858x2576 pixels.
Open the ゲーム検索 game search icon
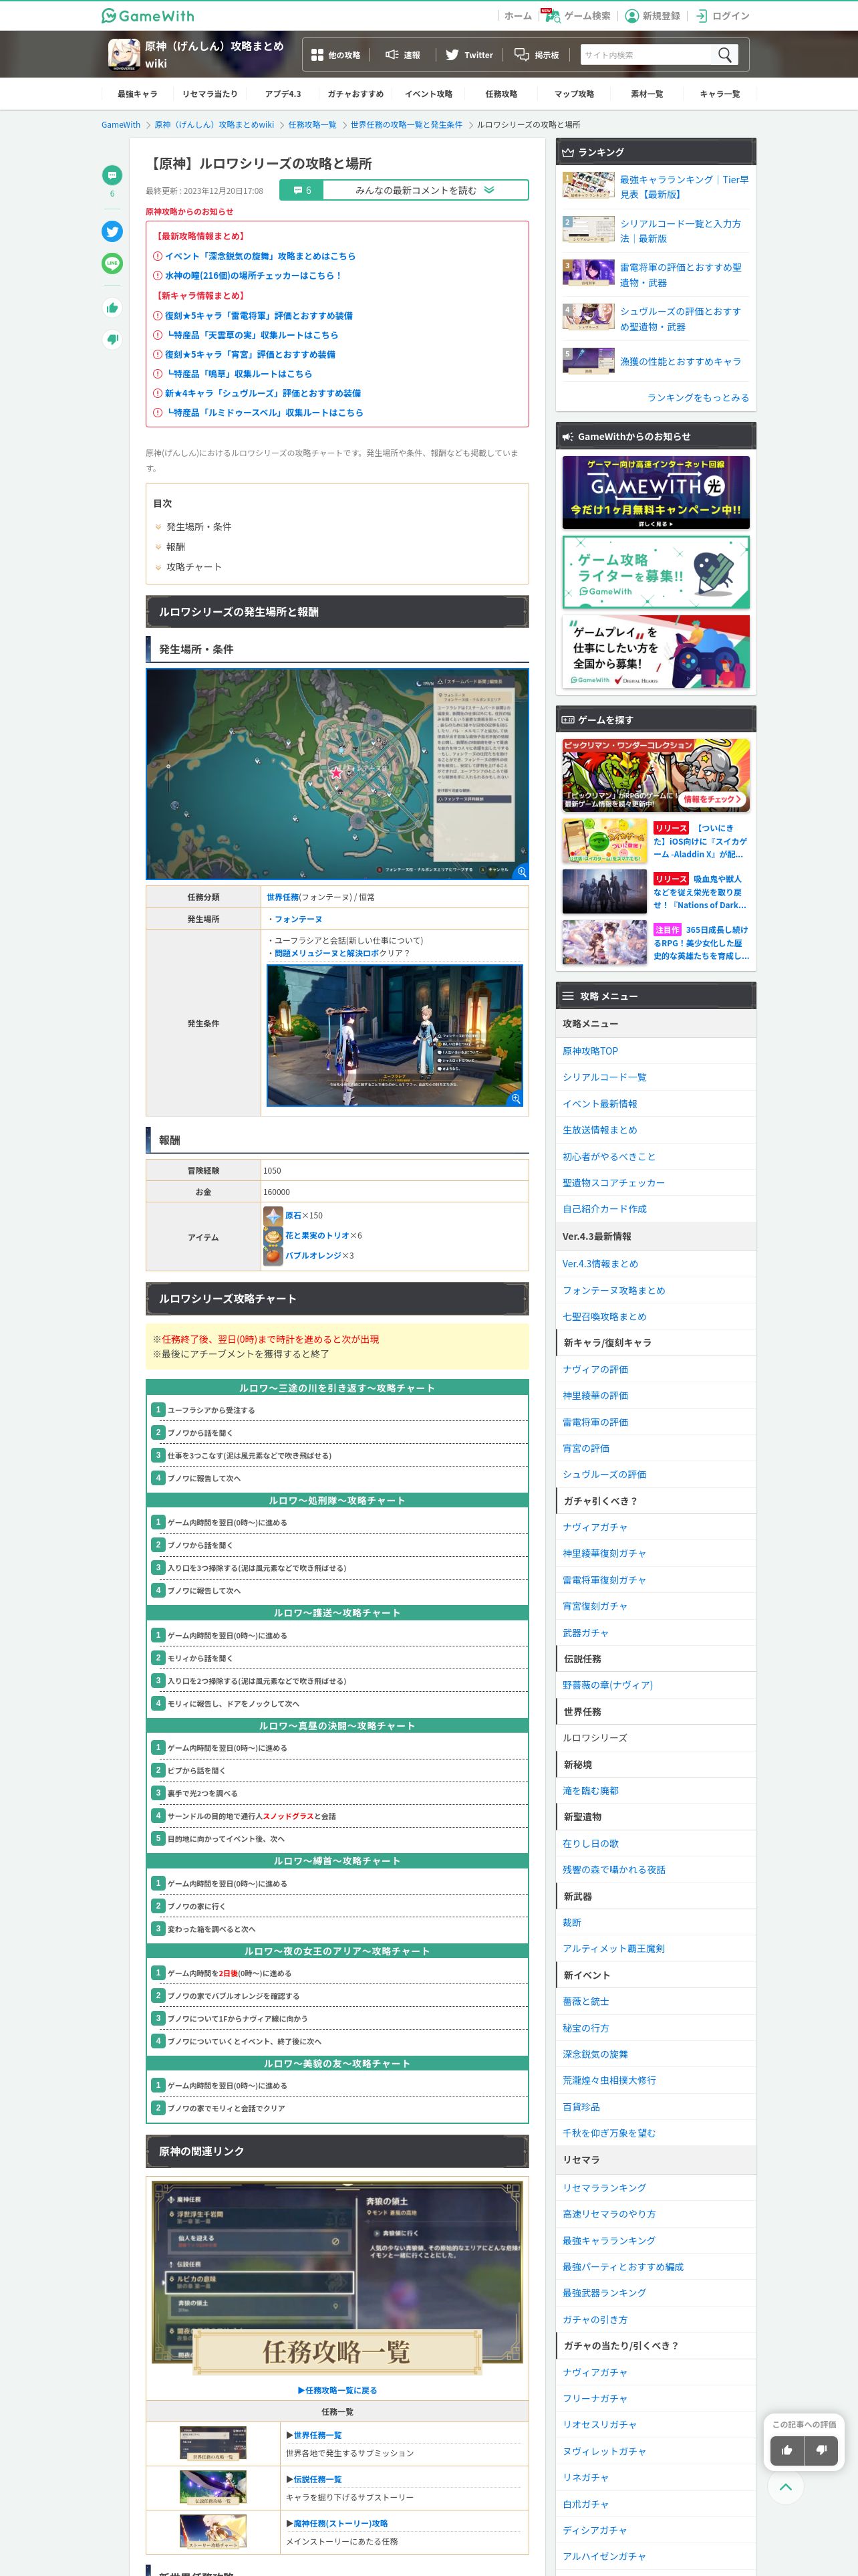coord(553,16)
